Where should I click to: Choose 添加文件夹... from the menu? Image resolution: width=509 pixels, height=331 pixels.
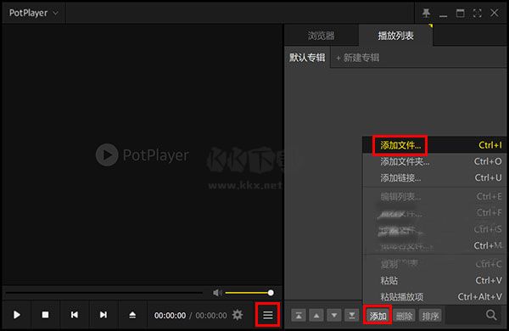[x=434, y=161]
